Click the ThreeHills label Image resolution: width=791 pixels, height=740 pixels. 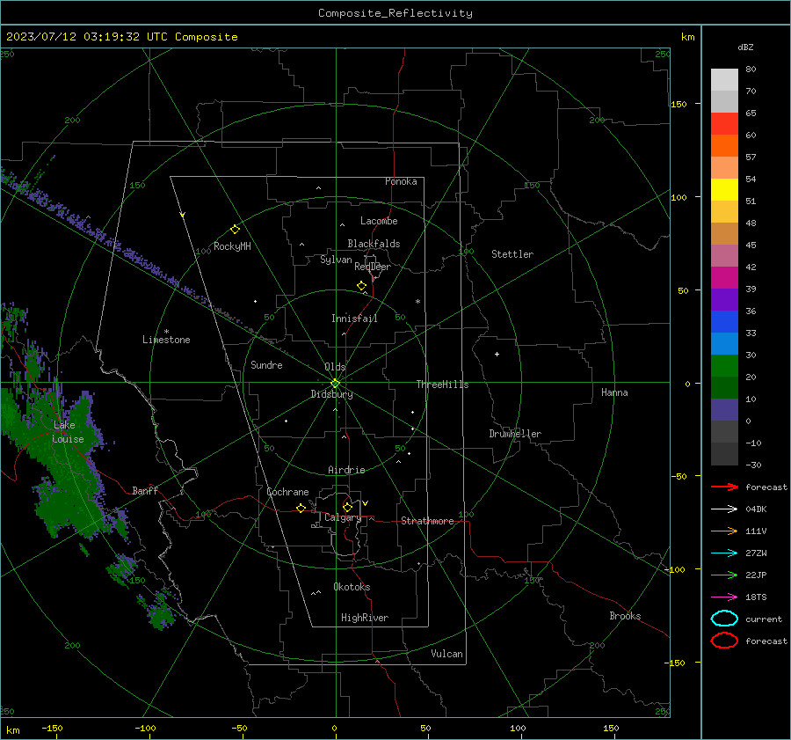click(x=442, y=385)
